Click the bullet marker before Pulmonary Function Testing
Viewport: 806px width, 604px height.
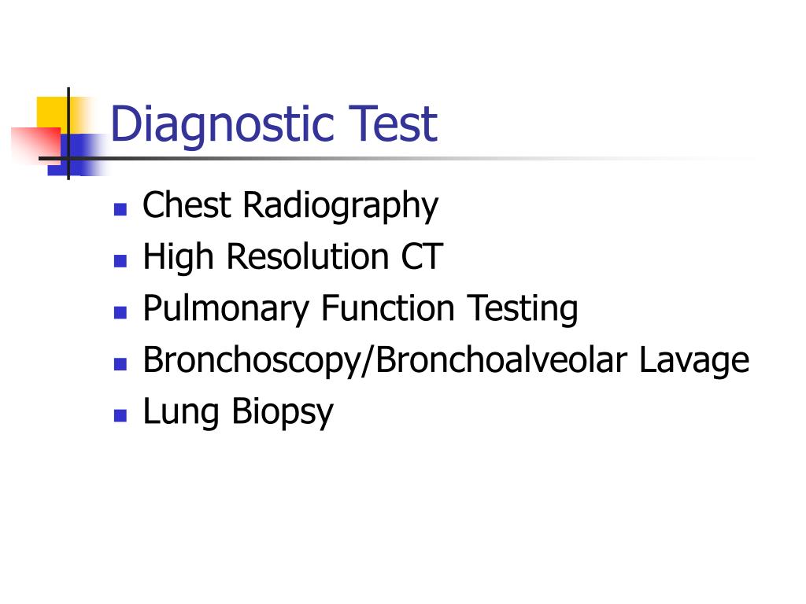[x=120, y=312]
